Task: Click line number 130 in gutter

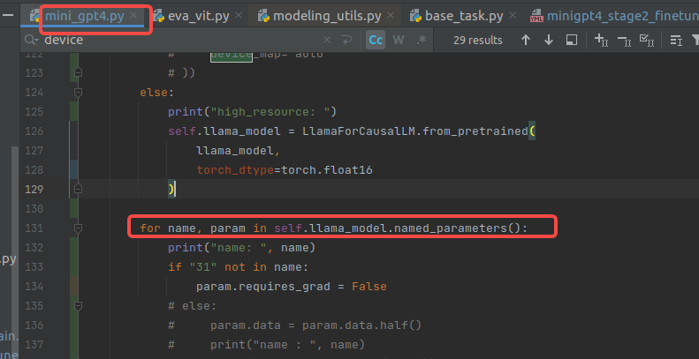Action: (x=34, y=209)
